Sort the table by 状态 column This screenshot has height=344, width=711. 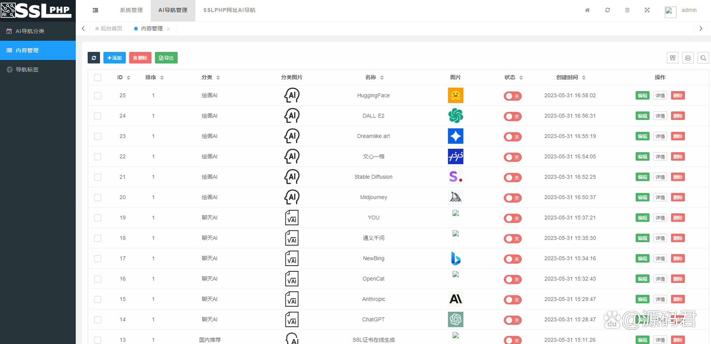tap(521, 77)
